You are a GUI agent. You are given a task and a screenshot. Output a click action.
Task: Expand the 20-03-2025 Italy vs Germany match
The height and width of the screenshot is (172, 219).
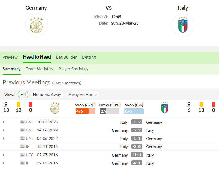click(4, 122)
